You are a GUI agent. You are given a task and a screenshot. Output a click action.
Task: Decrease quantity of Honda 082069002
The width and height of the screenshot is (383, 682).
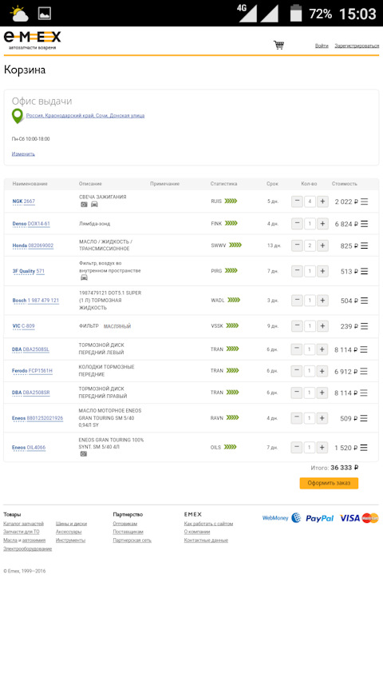pyautogui.click(x=297, y=245)
